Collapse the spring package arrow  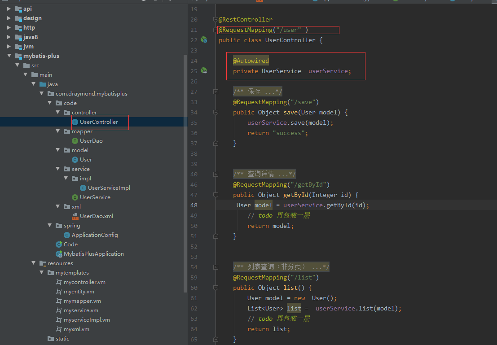(x=49, y=225)
